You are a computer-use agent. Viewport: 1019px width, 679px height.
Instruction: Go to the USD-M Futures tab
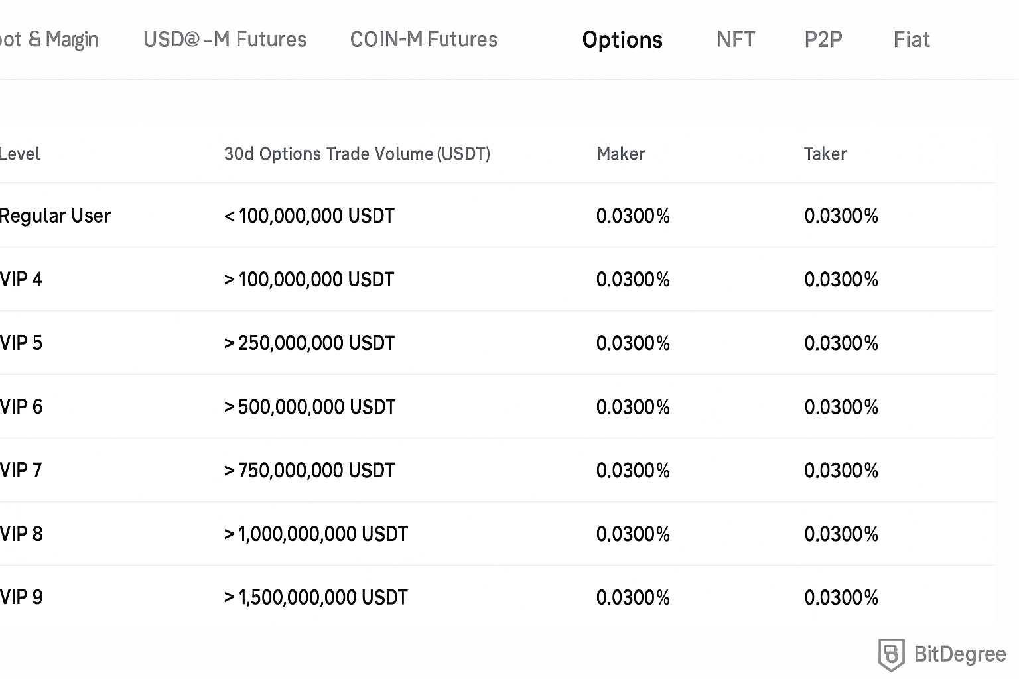[x=224, y=40]
